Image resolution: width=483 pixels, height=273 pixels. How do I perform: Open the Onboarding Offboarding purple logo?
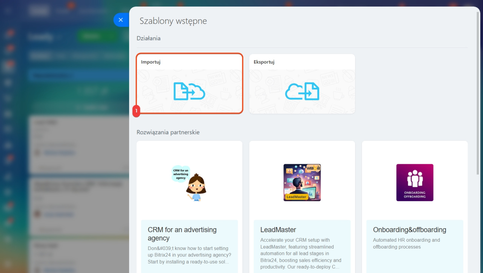[x=415, y=183]
